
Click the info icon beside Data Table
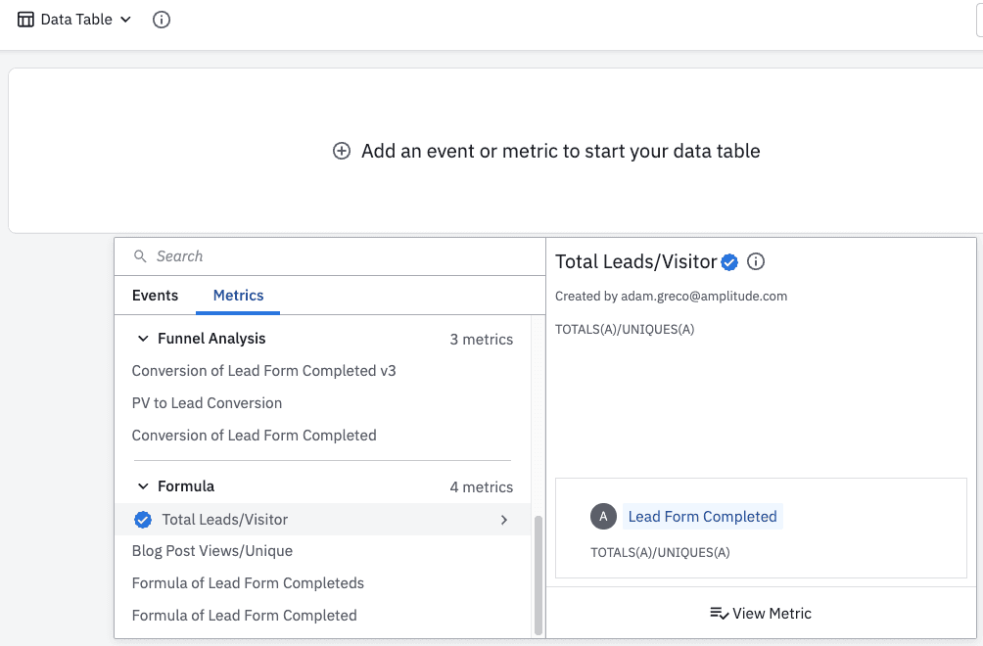coord(162,20)
